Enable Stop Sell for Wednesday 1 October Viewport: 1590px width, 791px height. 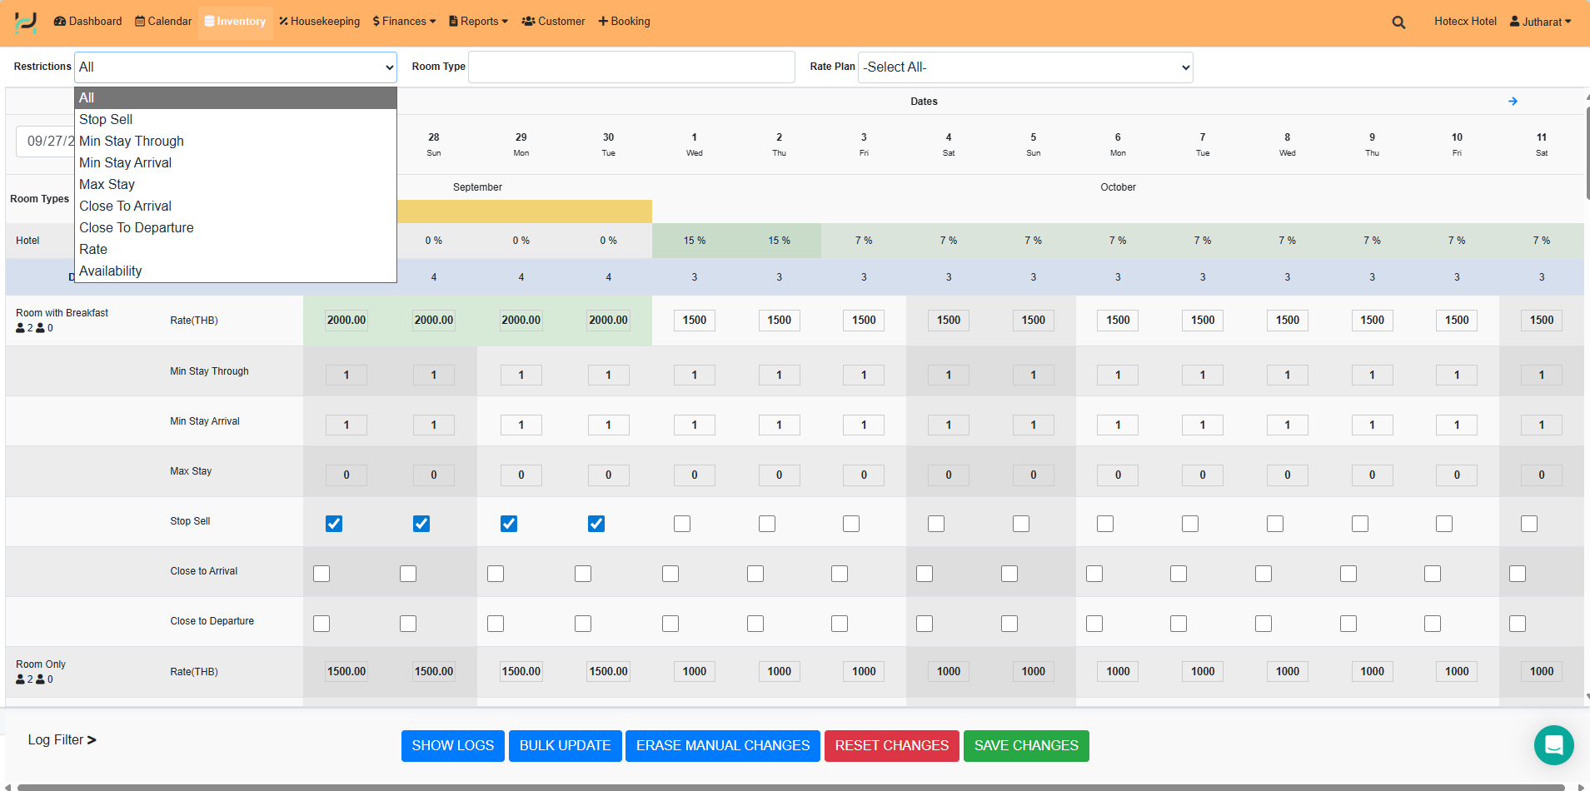682,524
